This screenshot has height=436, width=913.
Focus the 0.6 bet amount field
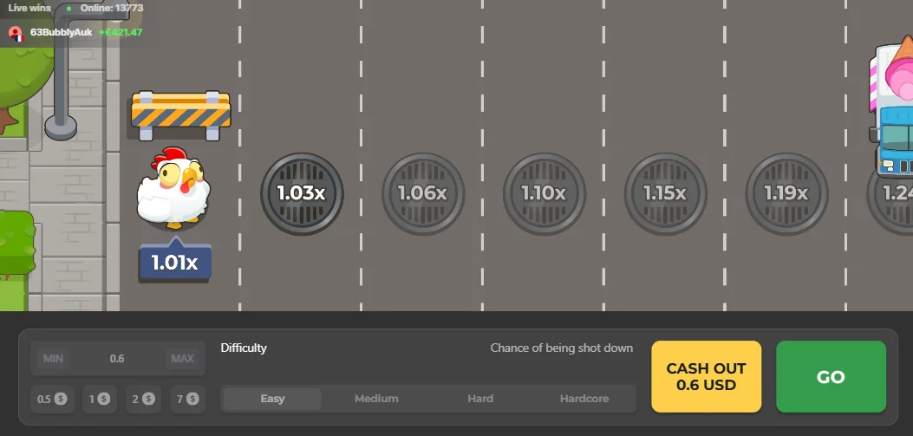[x=117, y=359]
